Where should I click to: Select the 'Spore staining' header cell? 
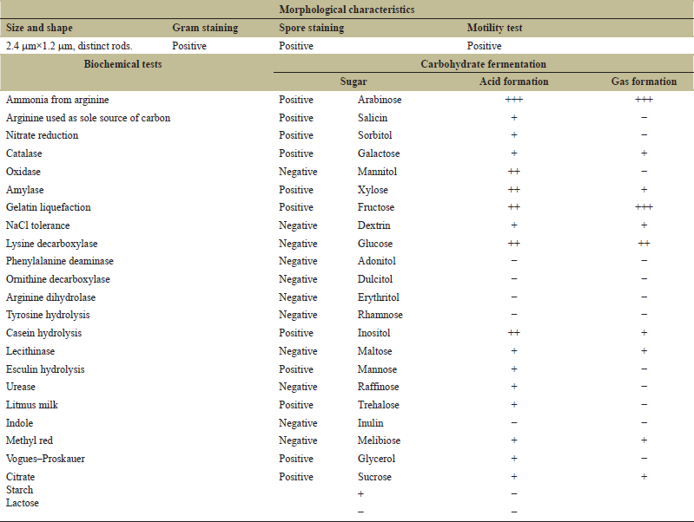coord(311,28)
